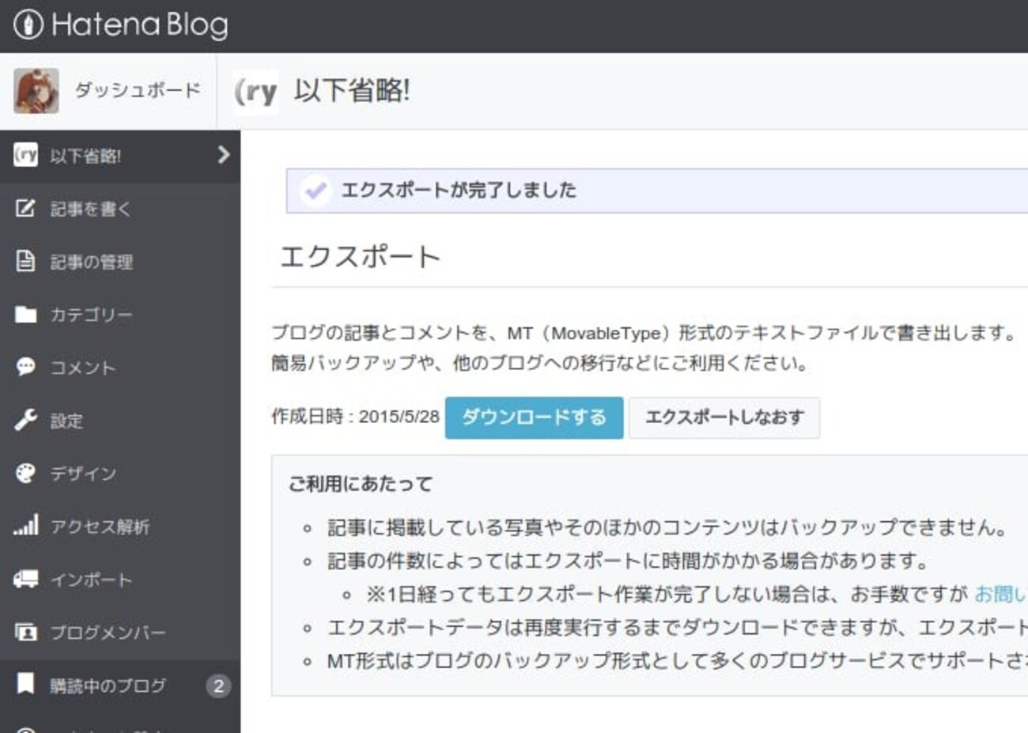Open the ダッシュボード menu item
The height and width of the screenshot is (733, 1028).
(138, 90)
